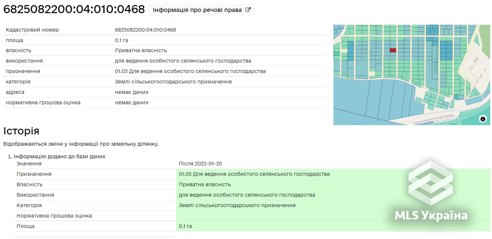Click the large cadastral number page heading
Image resolution: width=492 pixels, height=239 pixels.
(74, 9)
